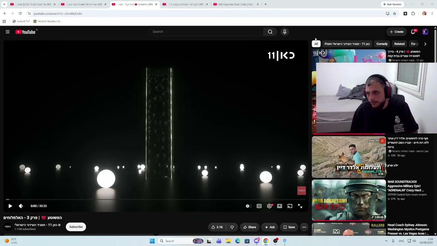
Task: Focus the YouTube search box
Action: pyautogui.click(x=206, y=32)
